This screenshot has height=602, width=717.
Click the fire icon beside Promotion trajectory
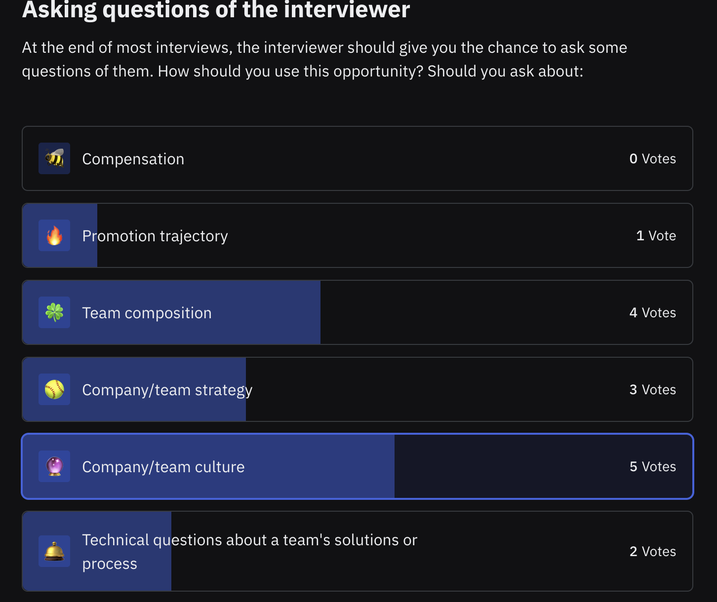click(54, 235)
